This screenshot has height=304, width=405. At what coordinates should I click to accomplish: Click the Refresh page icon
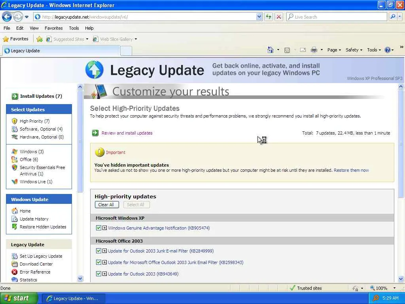269,17
